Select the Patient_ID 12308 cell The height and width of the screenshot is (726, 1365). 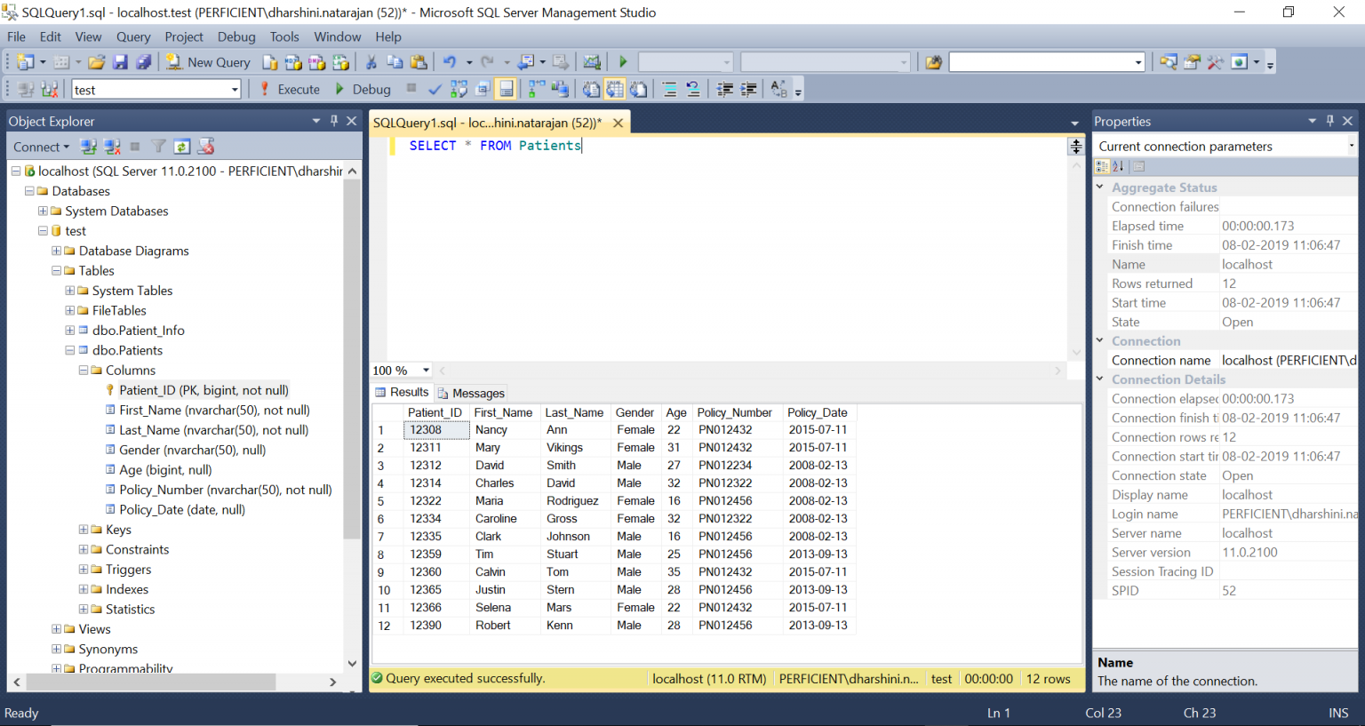[x=435, y=430]
